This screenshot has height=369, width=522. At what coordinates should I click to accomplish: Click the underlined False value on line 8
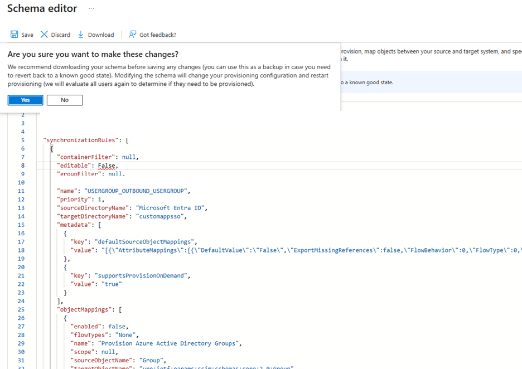106,166
